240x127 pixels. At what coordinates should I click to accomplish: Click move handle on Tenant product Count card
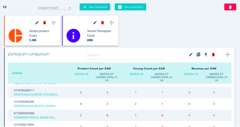[x=53, y=23]
